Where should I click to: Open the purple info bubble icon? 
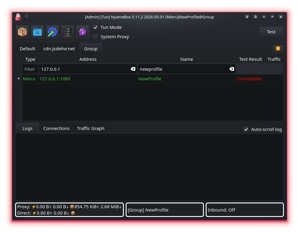(82, 32)
